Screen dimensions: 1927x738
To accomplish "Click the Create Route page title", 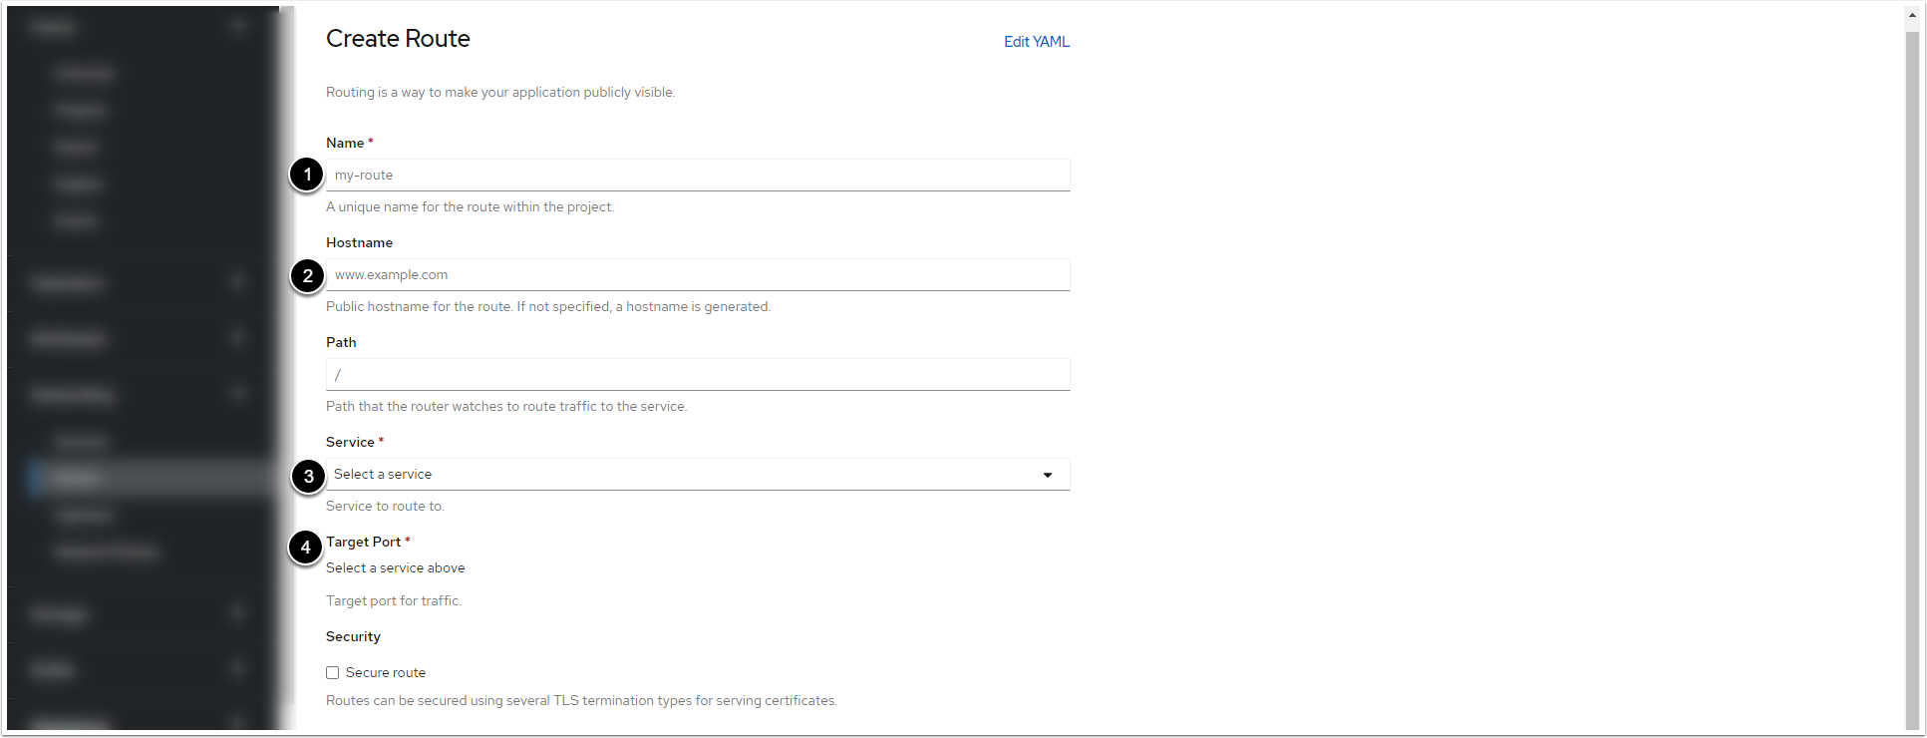I will pyautogui.click(x=398, y=39).
